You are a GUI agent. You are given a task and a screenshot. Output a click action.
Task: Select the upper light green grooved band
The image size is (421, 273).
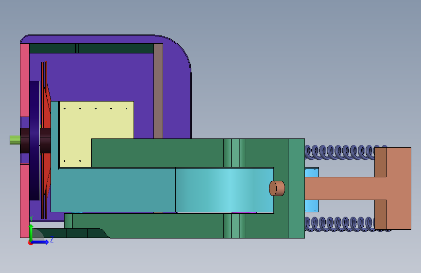pos(235,153)
